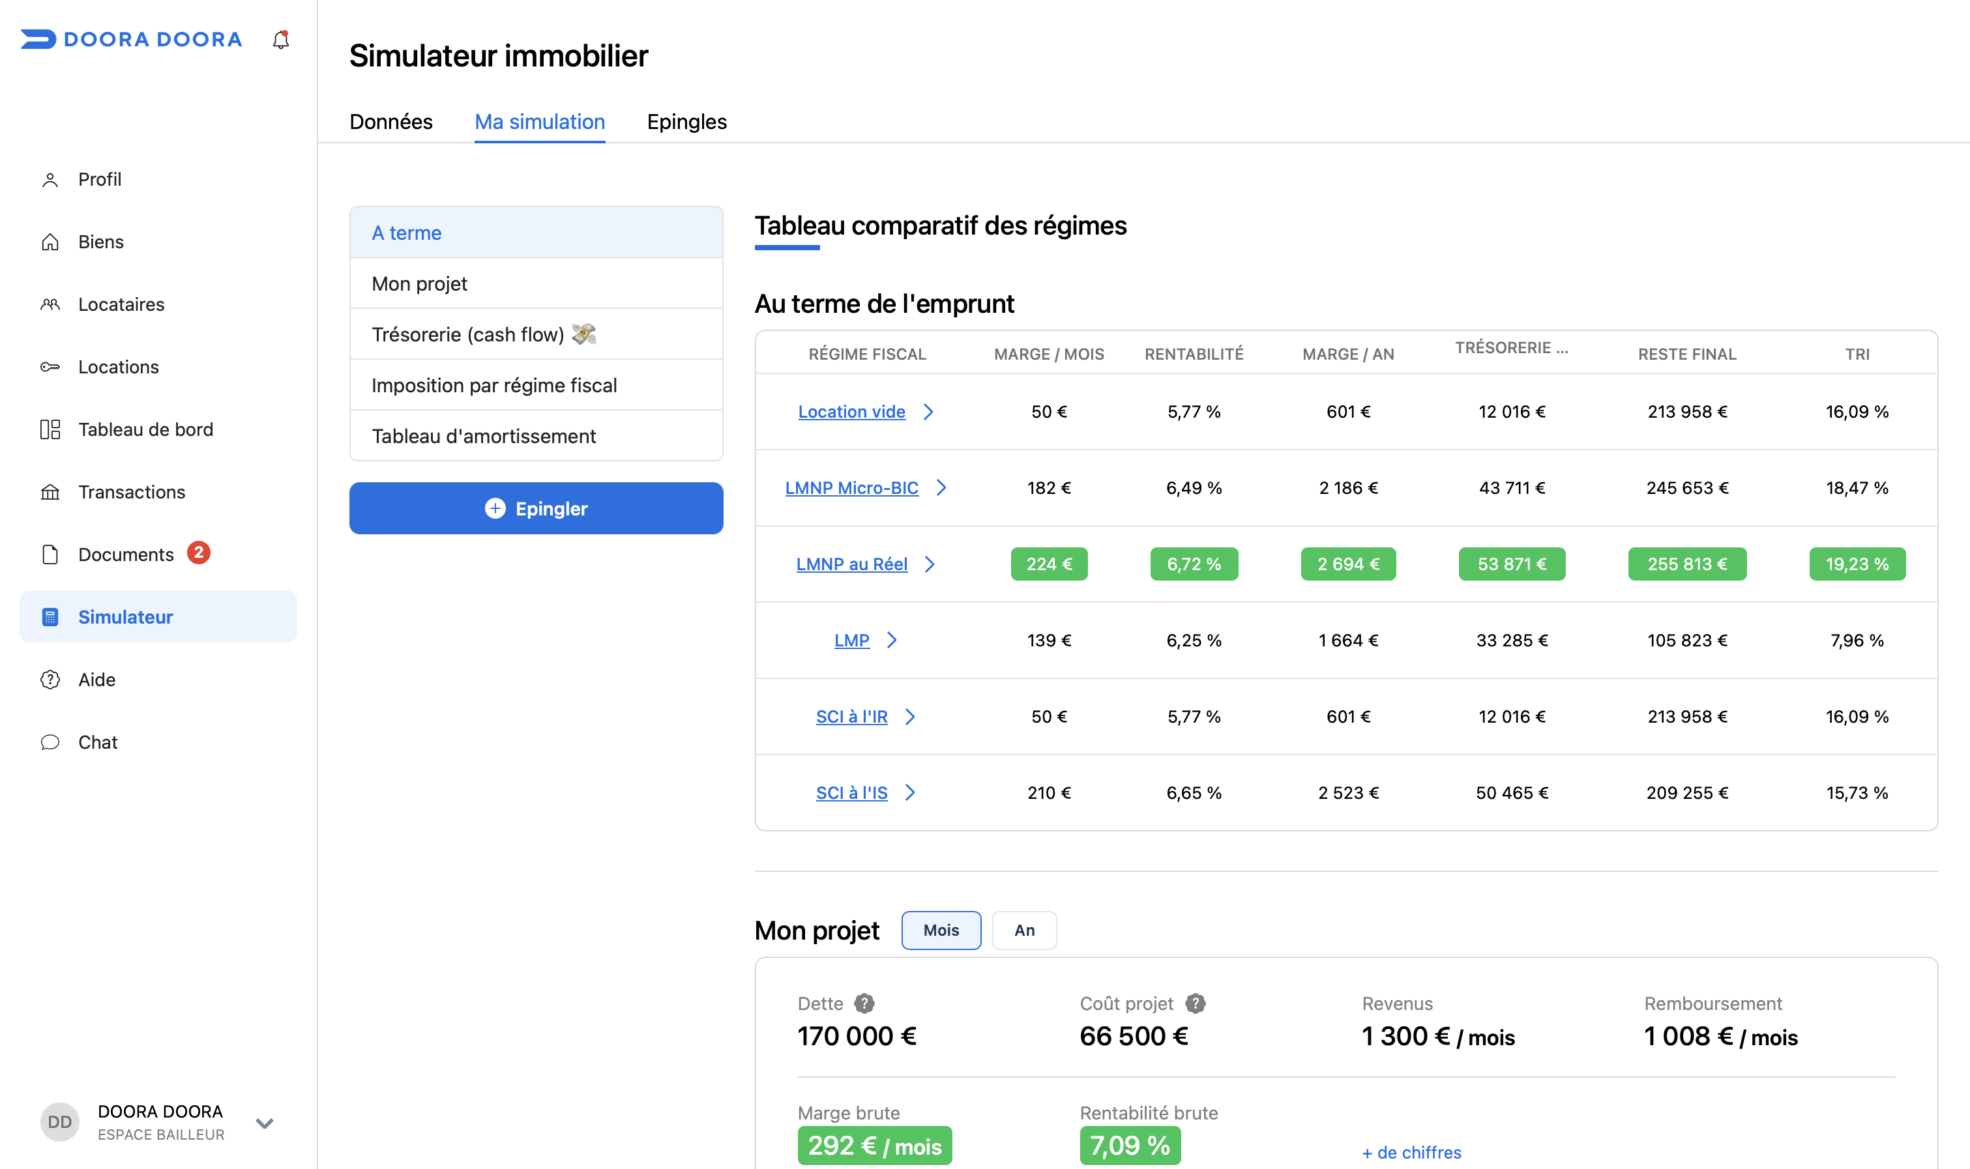This screenshot has height=1169, width=1970.
Task: Click the '+ de chiffres' link
Action: tap(1411, 1153)
